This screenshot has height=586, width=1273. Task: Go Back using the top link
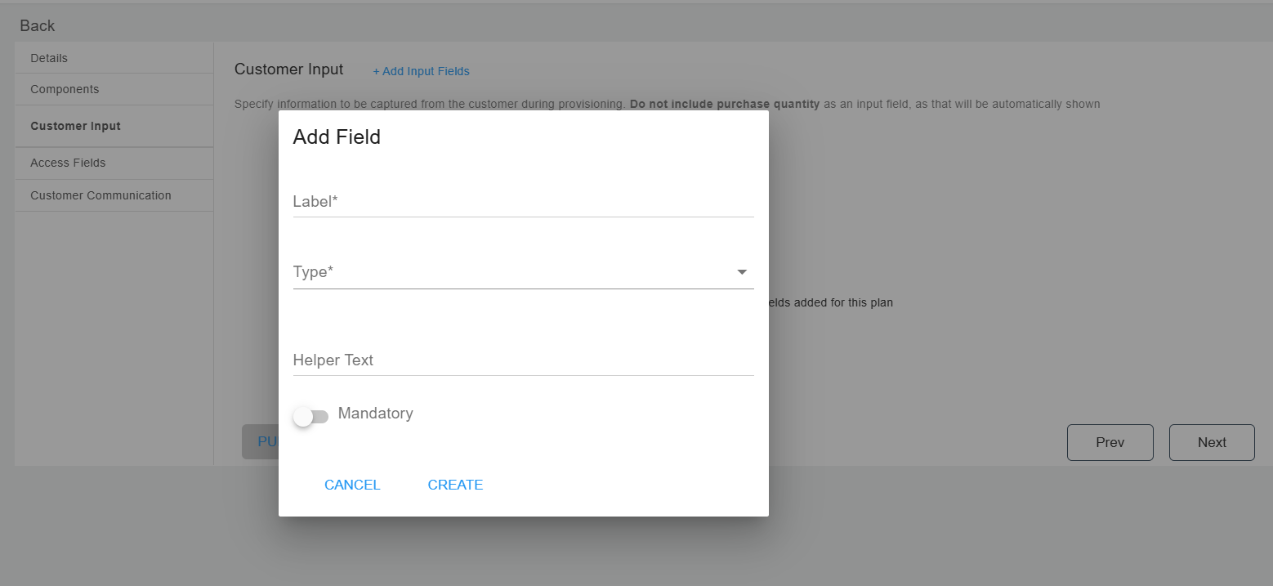[38, 25]
